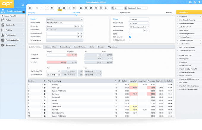Expand the Wartung position row
202x130 pixels.
[x=42, y=84]
